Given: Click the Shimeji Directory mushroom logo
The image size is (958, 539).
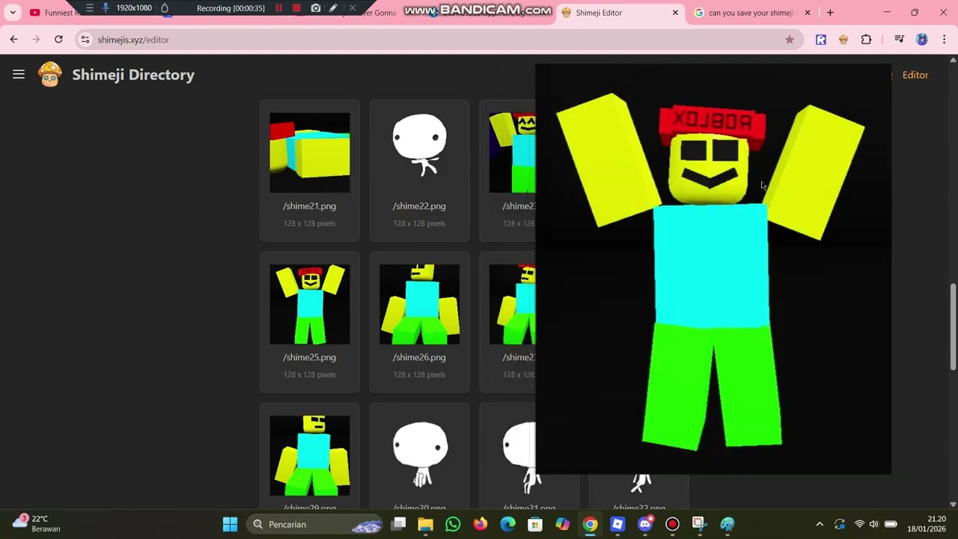Looking at the screenshot, I should (x=50, y=75).
